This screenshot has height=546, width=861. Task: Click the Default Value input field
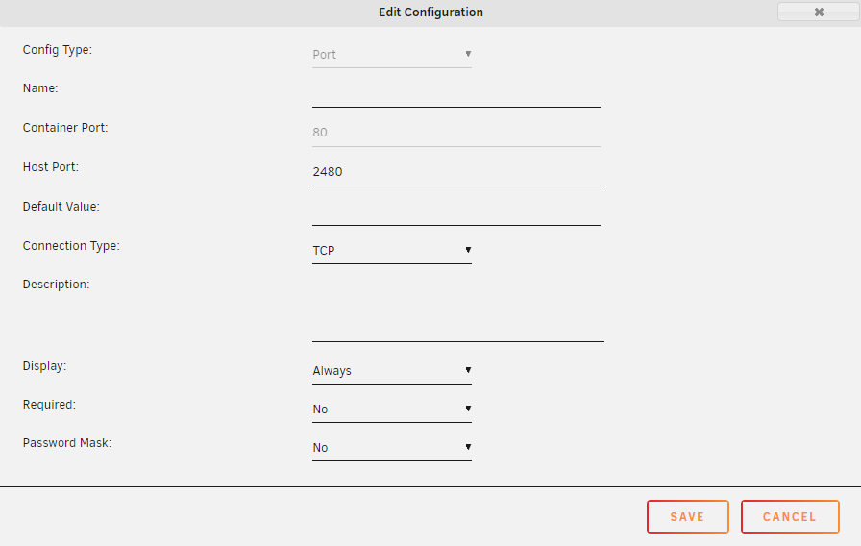click(456, 211)
